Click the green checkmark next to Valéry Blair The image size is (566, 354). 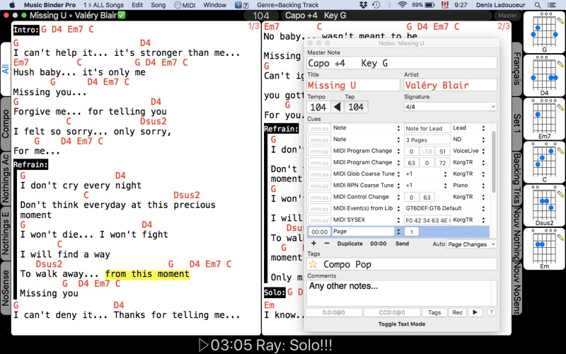click(121, 15)
